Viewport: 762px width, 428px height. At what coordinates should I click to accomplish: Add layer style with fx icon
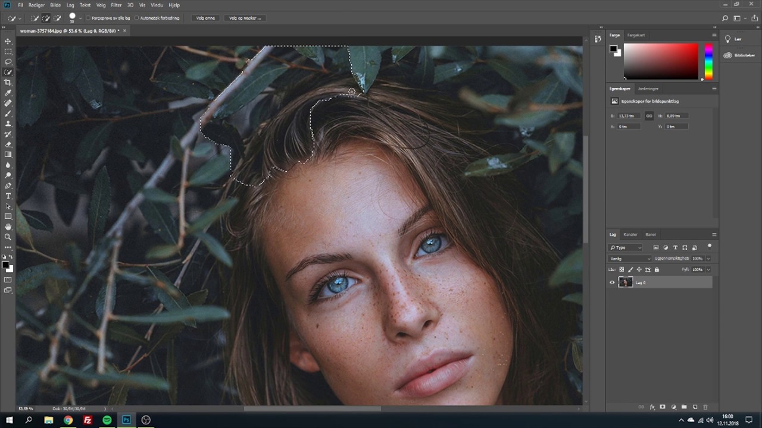(x=652, y=407)
